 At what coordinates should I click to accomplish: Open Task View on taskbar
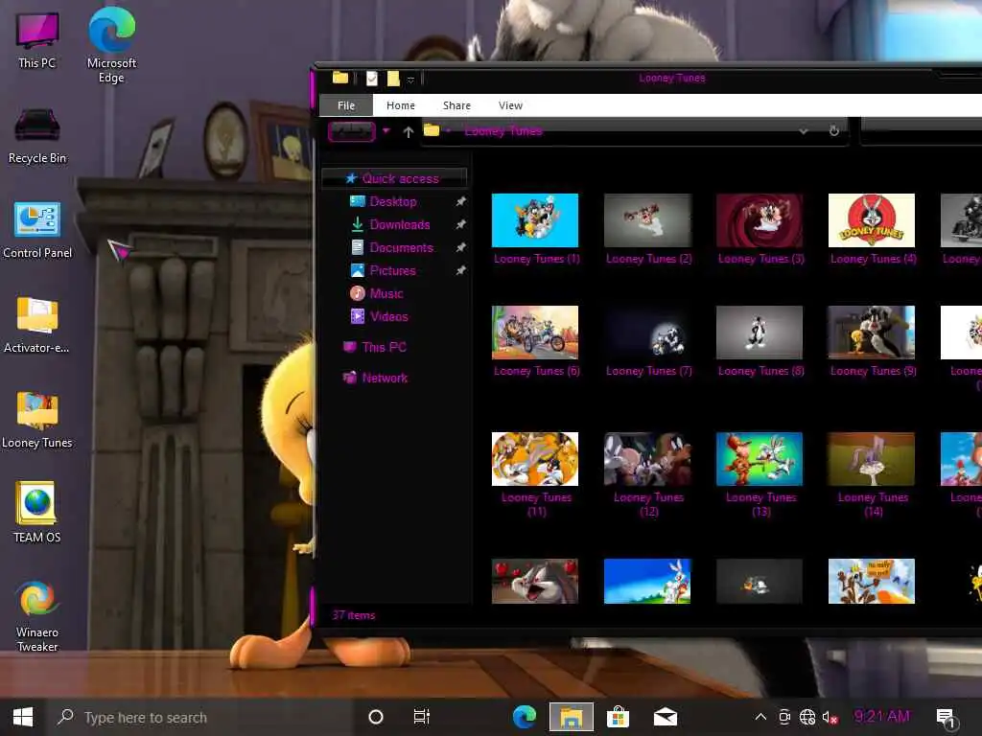pos(422,717)
